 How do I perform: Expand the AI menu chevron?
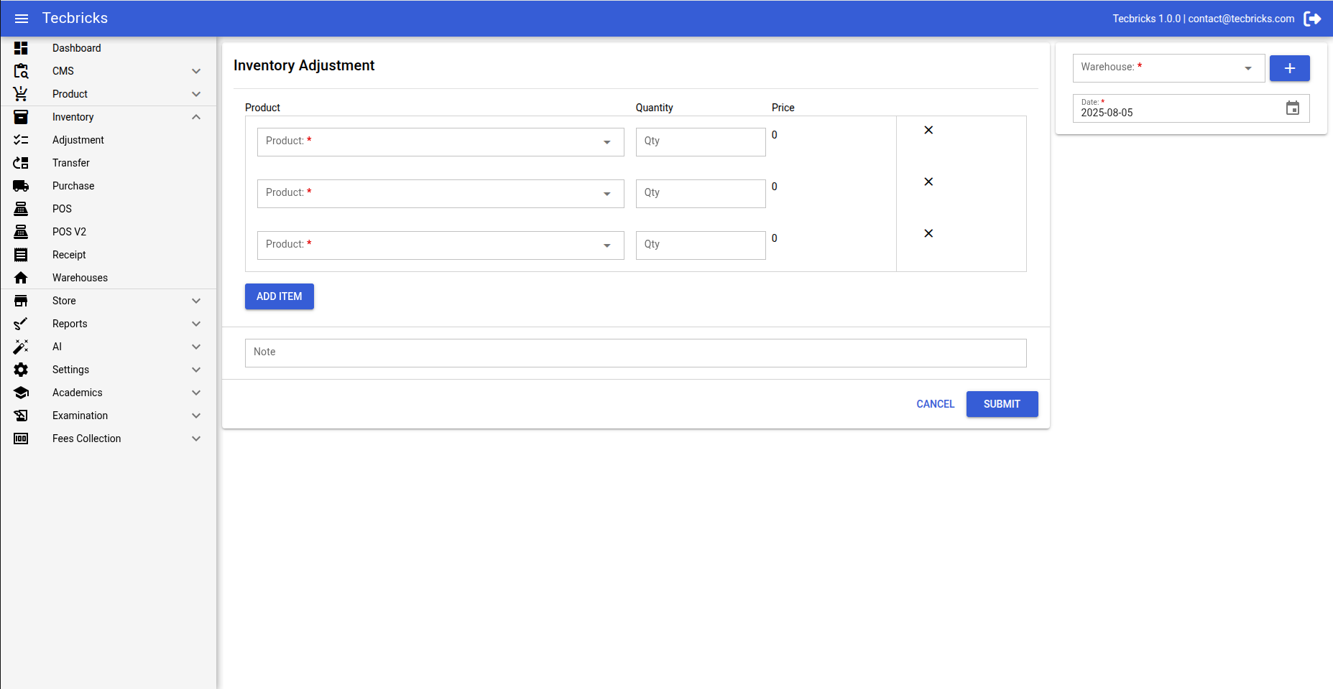pyautogui.click(x=196, y=347)
